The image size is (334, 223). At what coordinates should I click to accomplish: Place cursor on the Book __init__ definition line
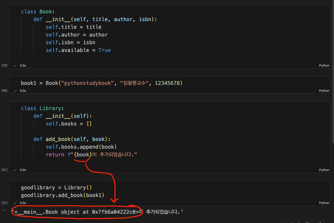pos(95,19)
